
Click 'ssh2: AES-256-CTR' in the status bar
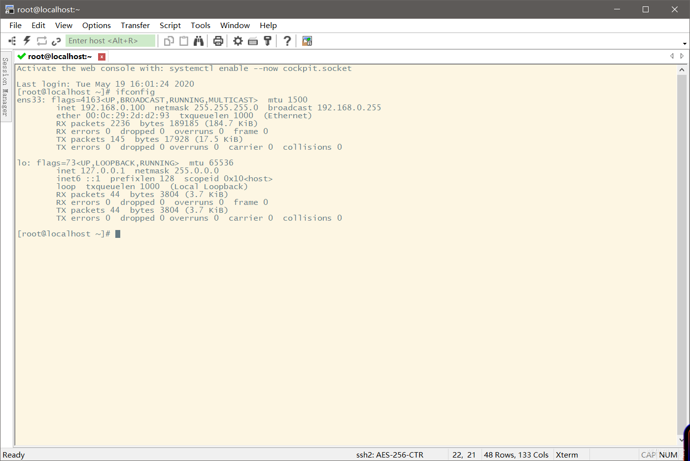(390, 455)
